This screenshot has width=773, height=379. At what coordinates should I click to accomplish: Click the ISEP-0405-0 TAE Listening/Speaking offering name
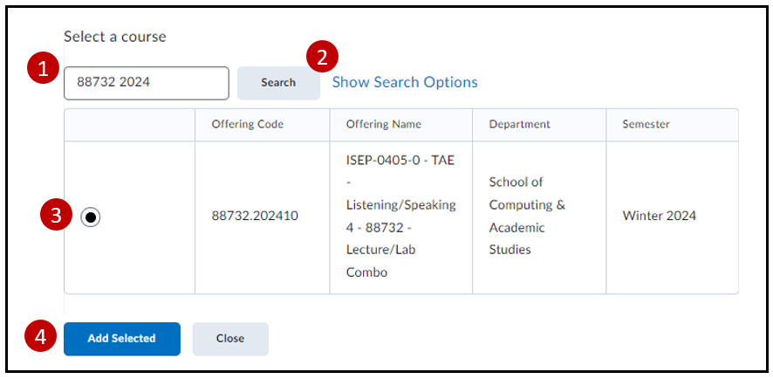point(400,216)
